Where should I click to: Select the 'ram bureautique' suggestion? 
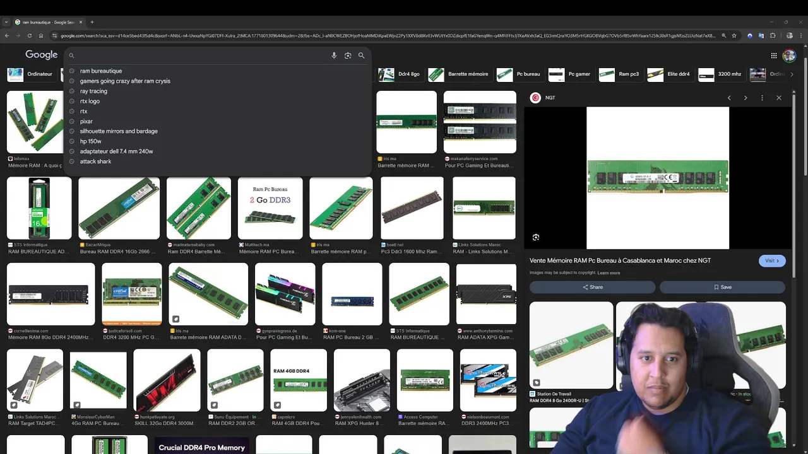[101, 71]
